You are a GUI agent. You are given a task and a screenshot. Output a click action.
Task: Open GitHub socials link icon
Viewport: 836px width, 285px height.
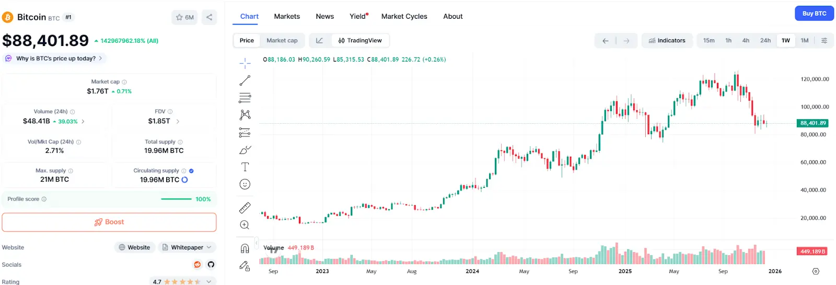click(x=211, y=265)
